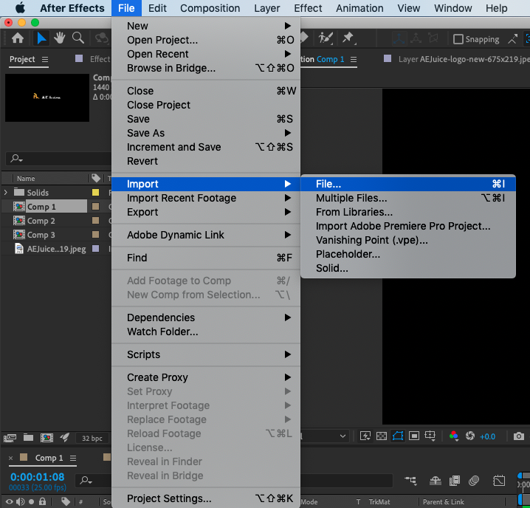Select the Hand tool
Image resolution: width=530 pixels, height=508 pixels.
coord(60,38)
